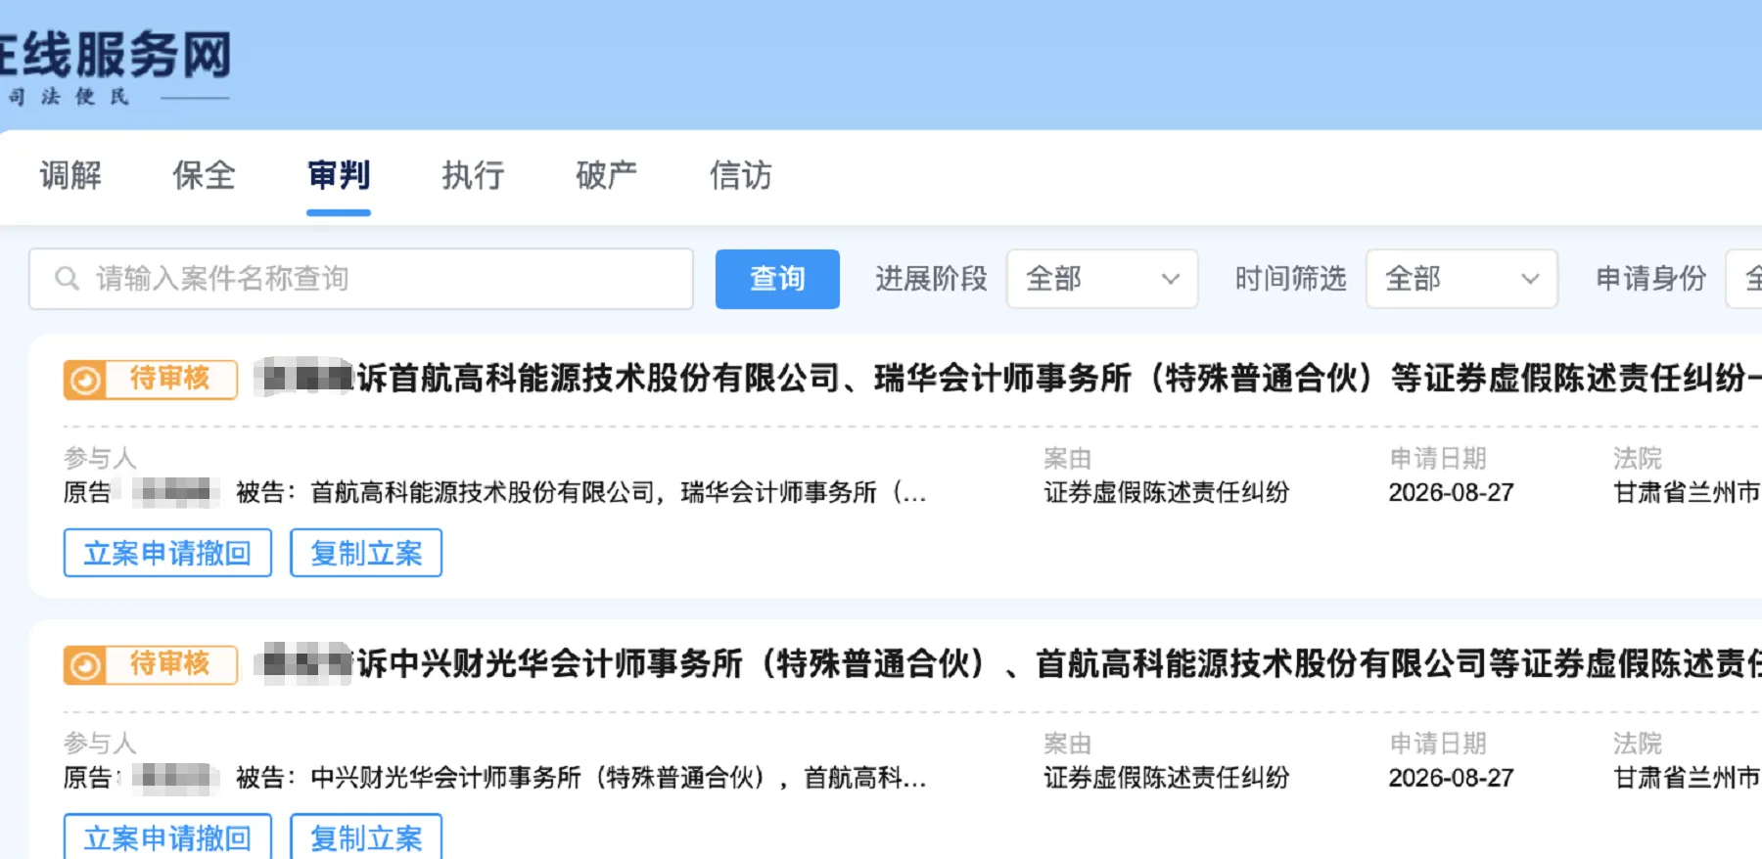The width and height of the screenshot is (1762, 859).
Task: Click 立案申请撤回 for the 首航高科 case
Action: tap(167, 553)
